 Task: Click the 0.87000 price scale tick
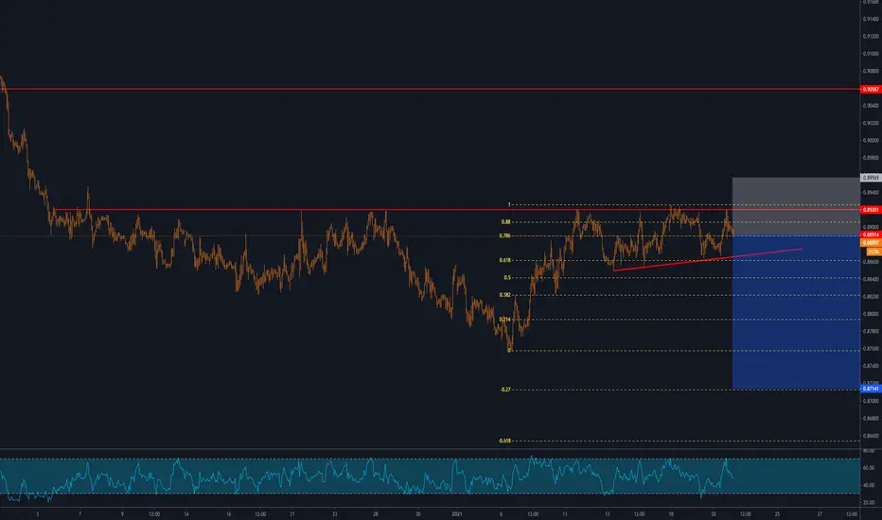871,401
